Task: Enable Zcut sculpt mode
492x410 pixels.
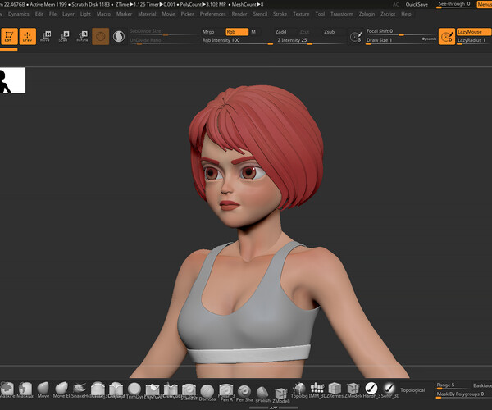Action: tap(304, 32)
